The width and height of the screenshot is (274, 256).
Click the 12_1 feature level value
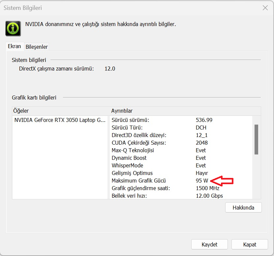[201, 135]
